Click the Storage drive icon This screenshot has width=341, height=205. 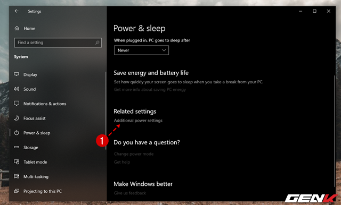click(x=17, y=147)
